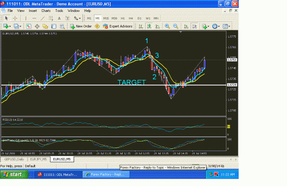
Task: Select the text label 'T' tool
Action: [68, 18]
